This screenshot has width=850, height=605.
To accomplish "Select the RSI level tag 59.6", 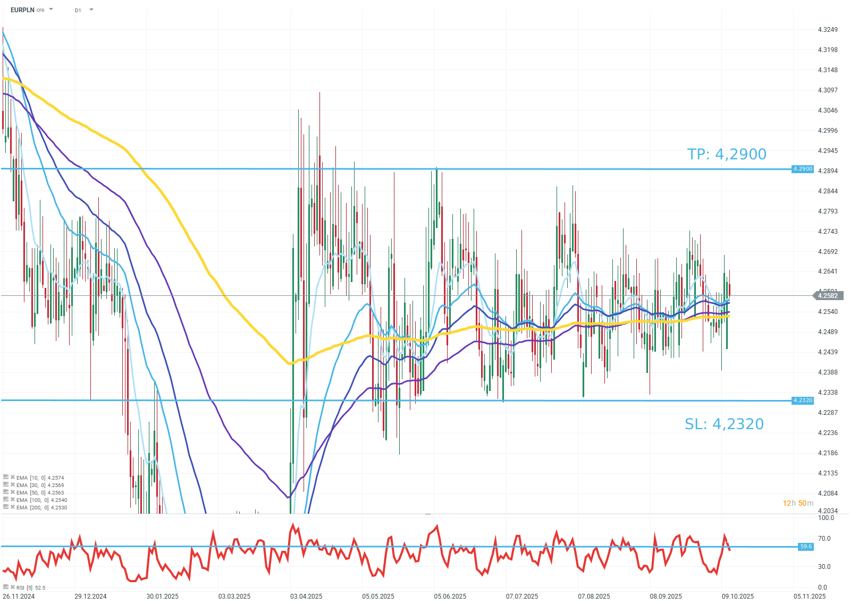I will click(x=806, y=547).
